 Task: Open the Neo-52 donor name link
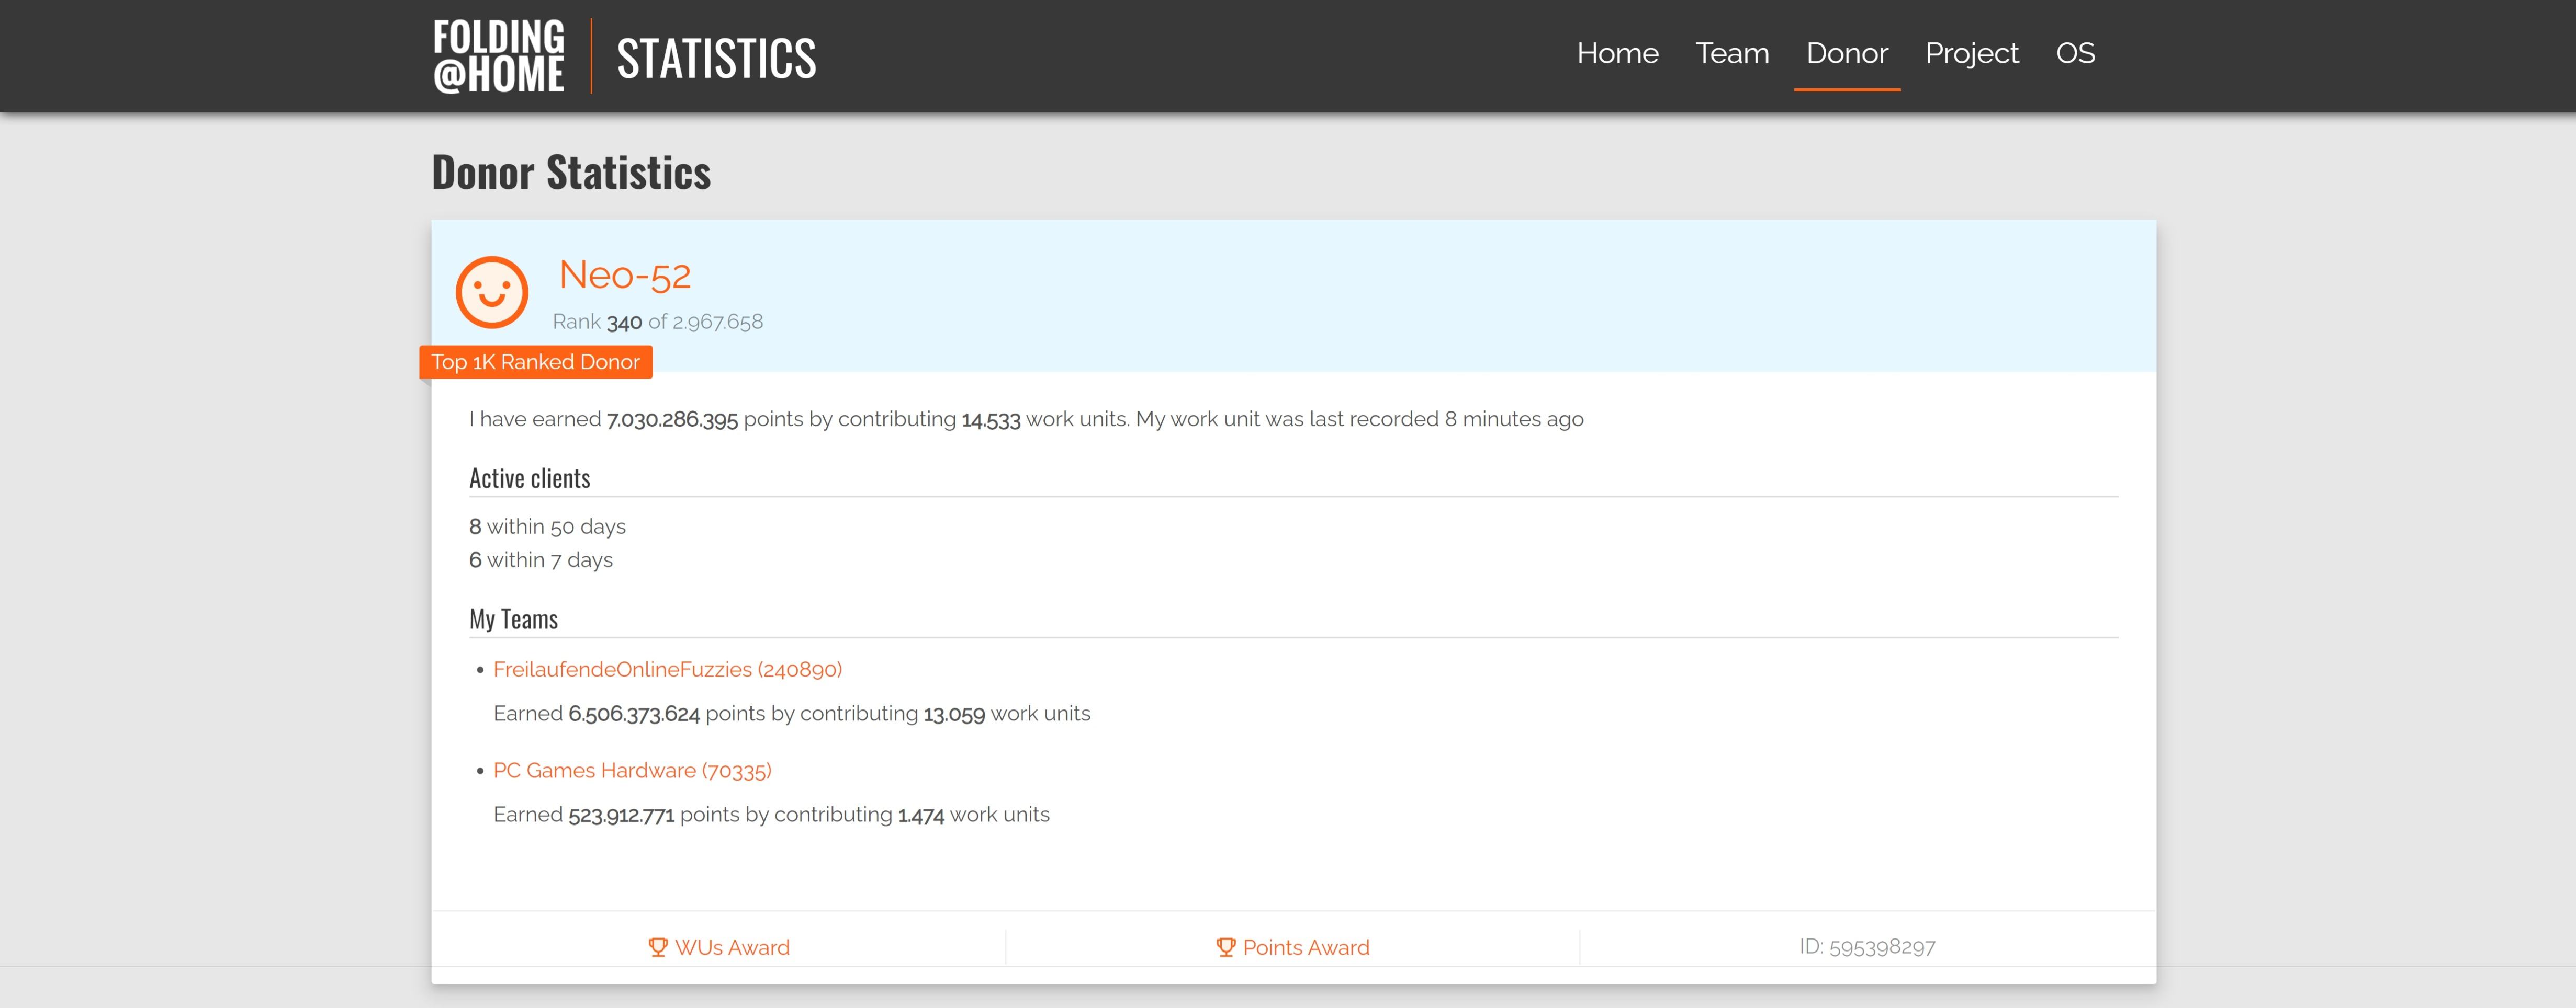624,274
